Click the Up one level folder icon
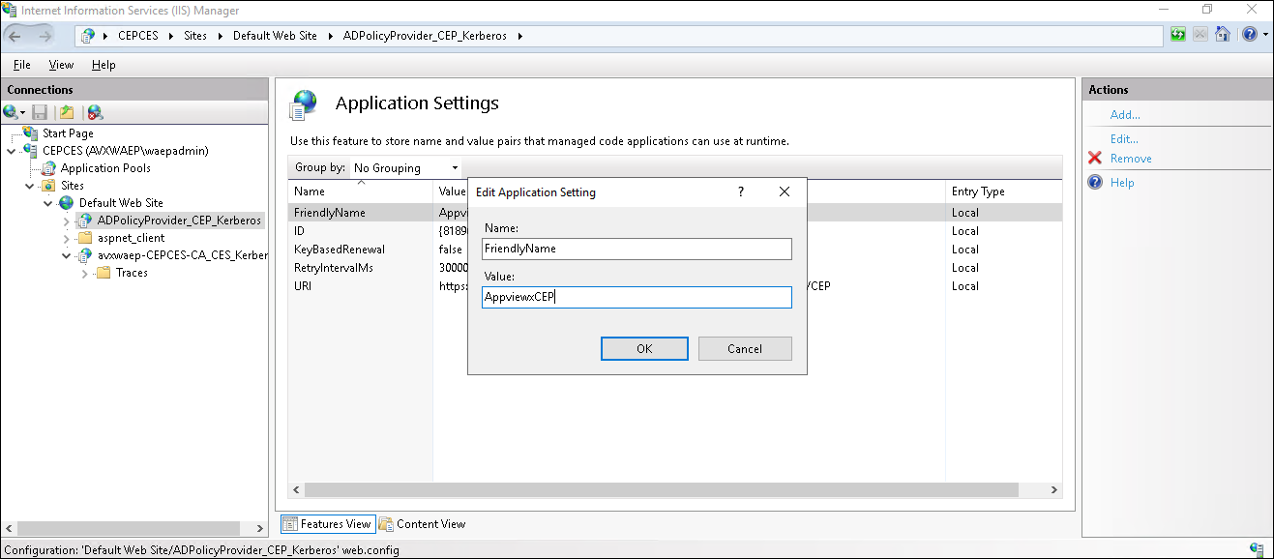1274x559 pixels. [67, 112]
